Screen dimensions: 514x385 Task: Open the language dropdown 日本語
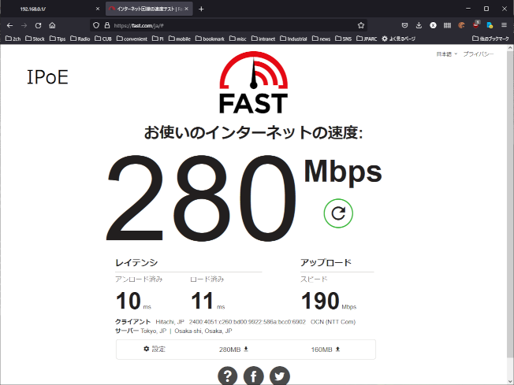point(446,54)
